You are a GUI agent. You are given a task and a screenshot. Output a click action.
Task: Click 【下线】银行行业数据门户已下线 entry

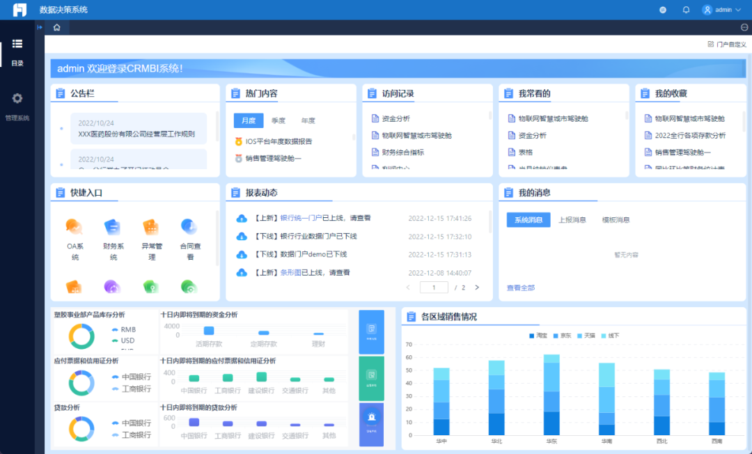tap(304, 236)
